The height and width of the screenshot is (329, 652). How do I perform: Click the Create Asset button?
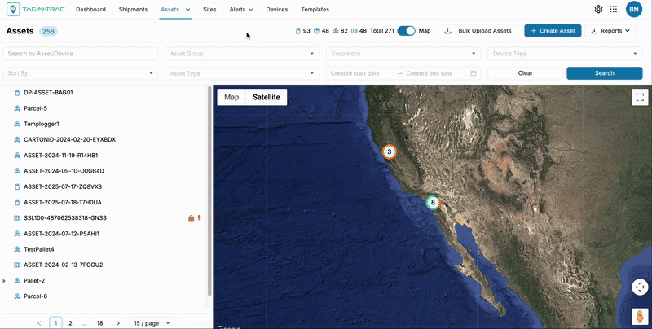553,31
